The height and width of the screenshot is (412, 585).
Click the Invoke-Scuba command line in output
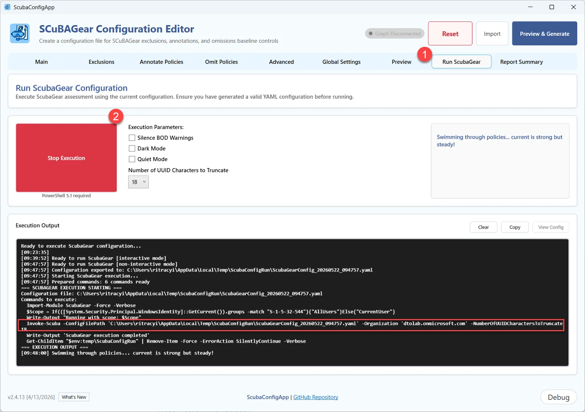291,325
